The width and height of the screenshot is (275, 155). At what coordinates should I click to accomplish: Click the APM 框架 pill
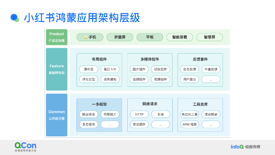(x=190, y=124)
